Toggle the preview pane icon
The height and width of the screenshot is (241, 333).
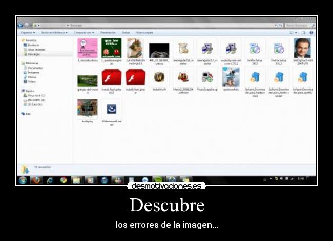click(303, 33)
